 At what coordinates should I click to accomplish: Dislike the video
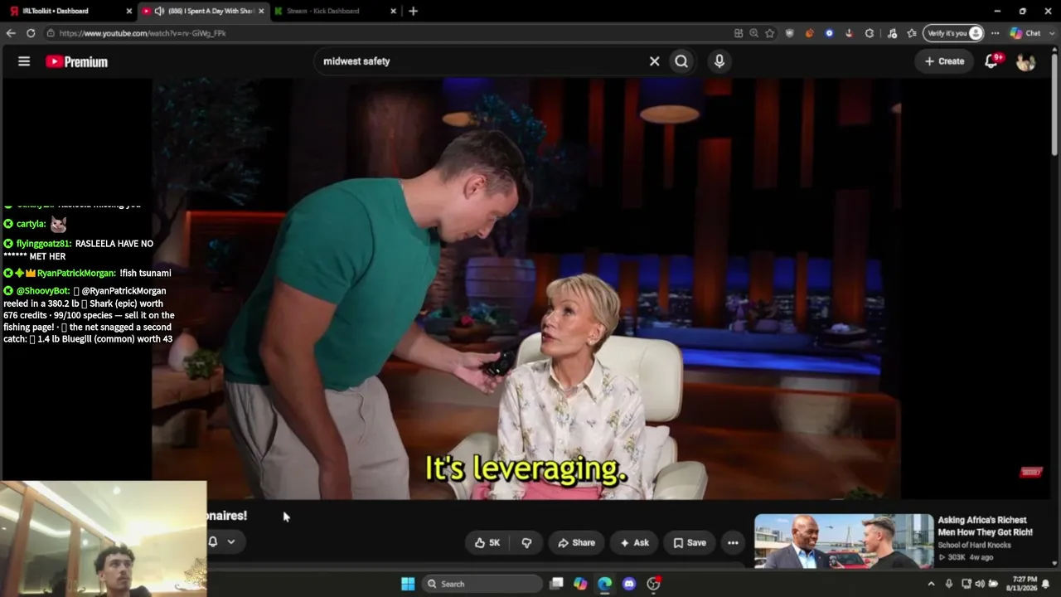click(x=526, y=543)
